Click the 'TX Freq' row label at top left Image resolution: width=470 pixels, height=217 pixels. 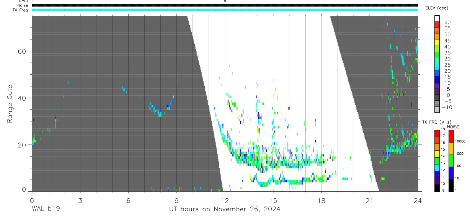point(20,10)
